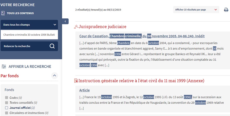Click the sliders icon next to Affiner la recherche

[4, 67]
